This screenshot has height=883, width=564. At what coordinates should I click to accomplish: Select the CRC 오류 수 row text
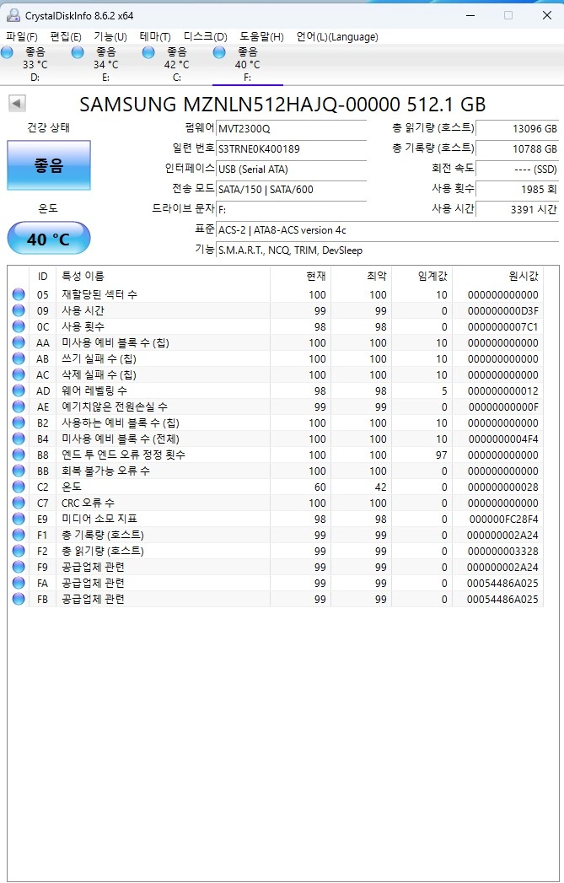click(x=88, y=503)
